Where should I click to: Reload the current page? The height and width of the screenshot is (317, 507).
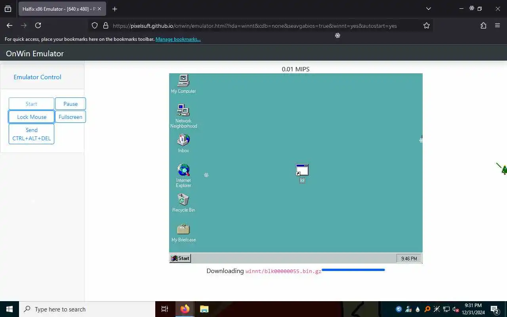[x=38, y=25]
